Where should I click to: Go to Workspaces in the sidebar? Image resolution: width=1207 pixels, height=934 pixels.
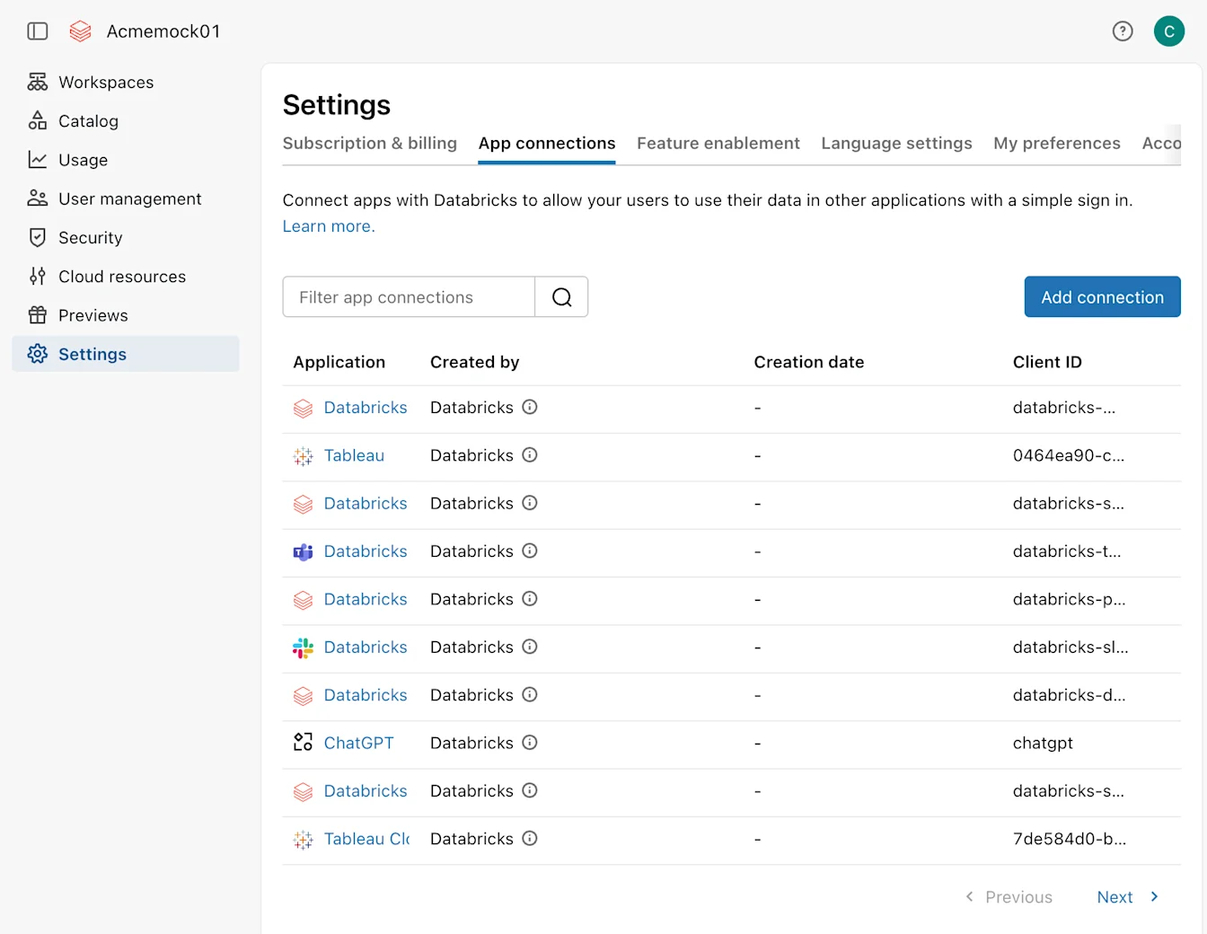tap(126, 82)
